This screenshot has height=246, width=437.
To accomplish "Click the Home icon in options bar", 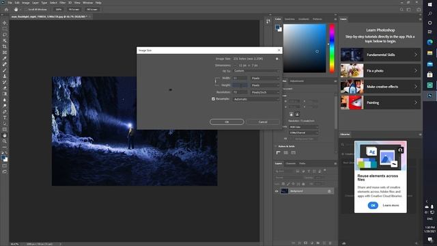I will coord(6,10).
